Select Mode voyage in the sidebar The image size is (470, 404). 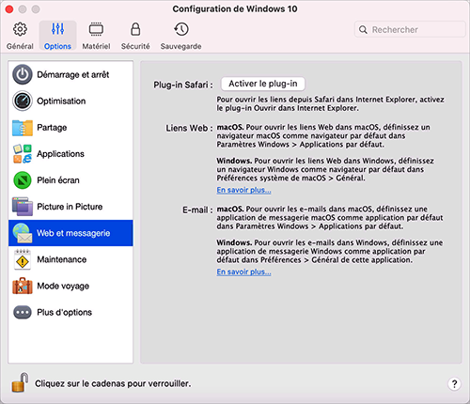click(x=70, y=286)
